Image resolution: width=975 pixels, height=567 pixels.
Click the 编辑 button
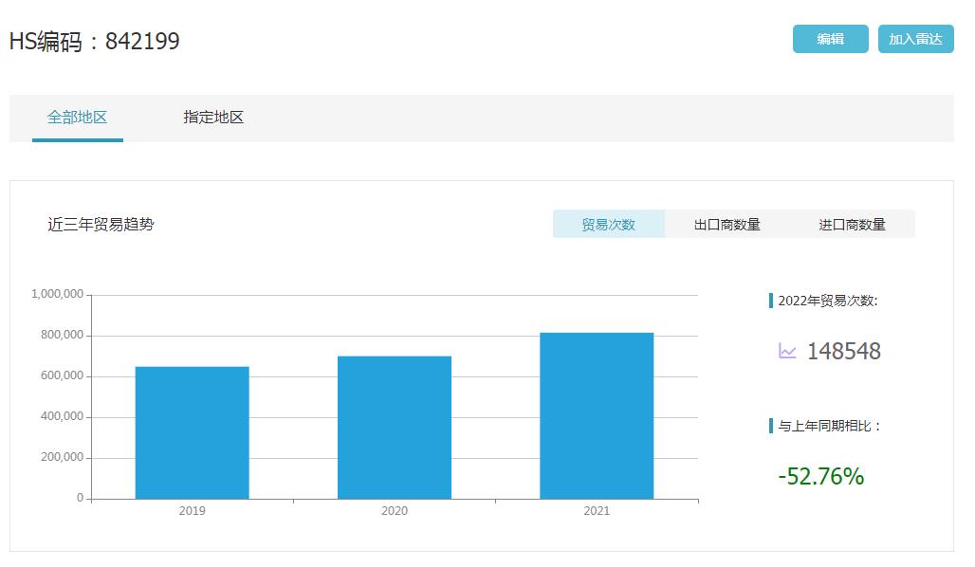[x=830, y=39]
